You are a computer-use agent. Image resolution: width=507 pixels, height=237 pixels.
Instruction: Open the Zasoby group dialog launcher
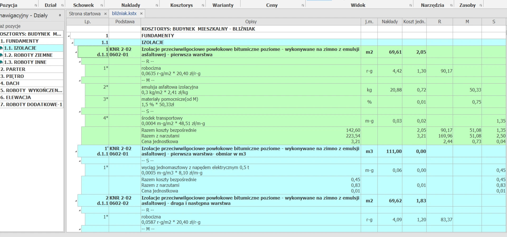(481, 5)
